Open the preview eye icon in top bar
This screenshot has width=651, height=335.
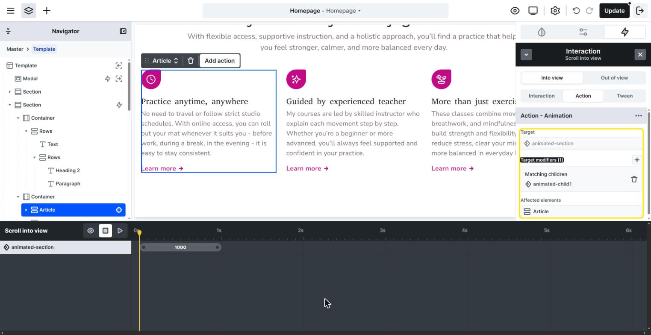pos(515,11)
